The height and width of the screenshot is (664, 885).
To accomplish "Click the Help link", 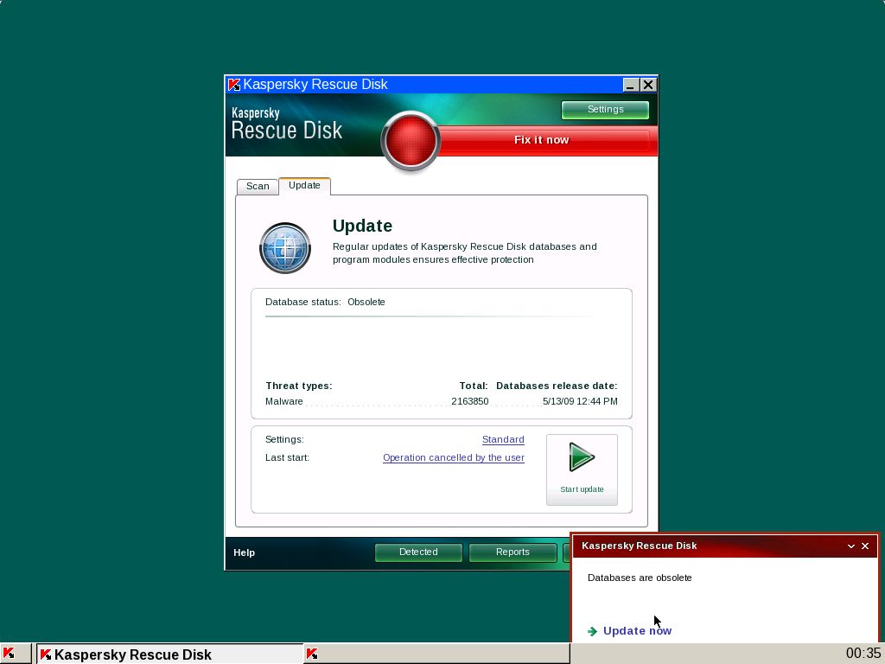I will 244,552.
